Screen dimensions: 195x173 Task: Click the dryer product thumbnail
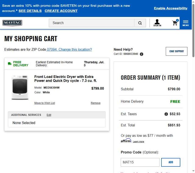click(x=20, y=87)
